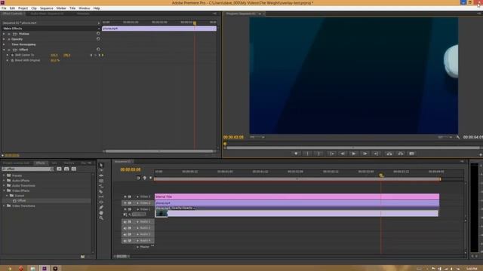Open the Clip menu
The image size is (483, 271).
tap(34, 8)
